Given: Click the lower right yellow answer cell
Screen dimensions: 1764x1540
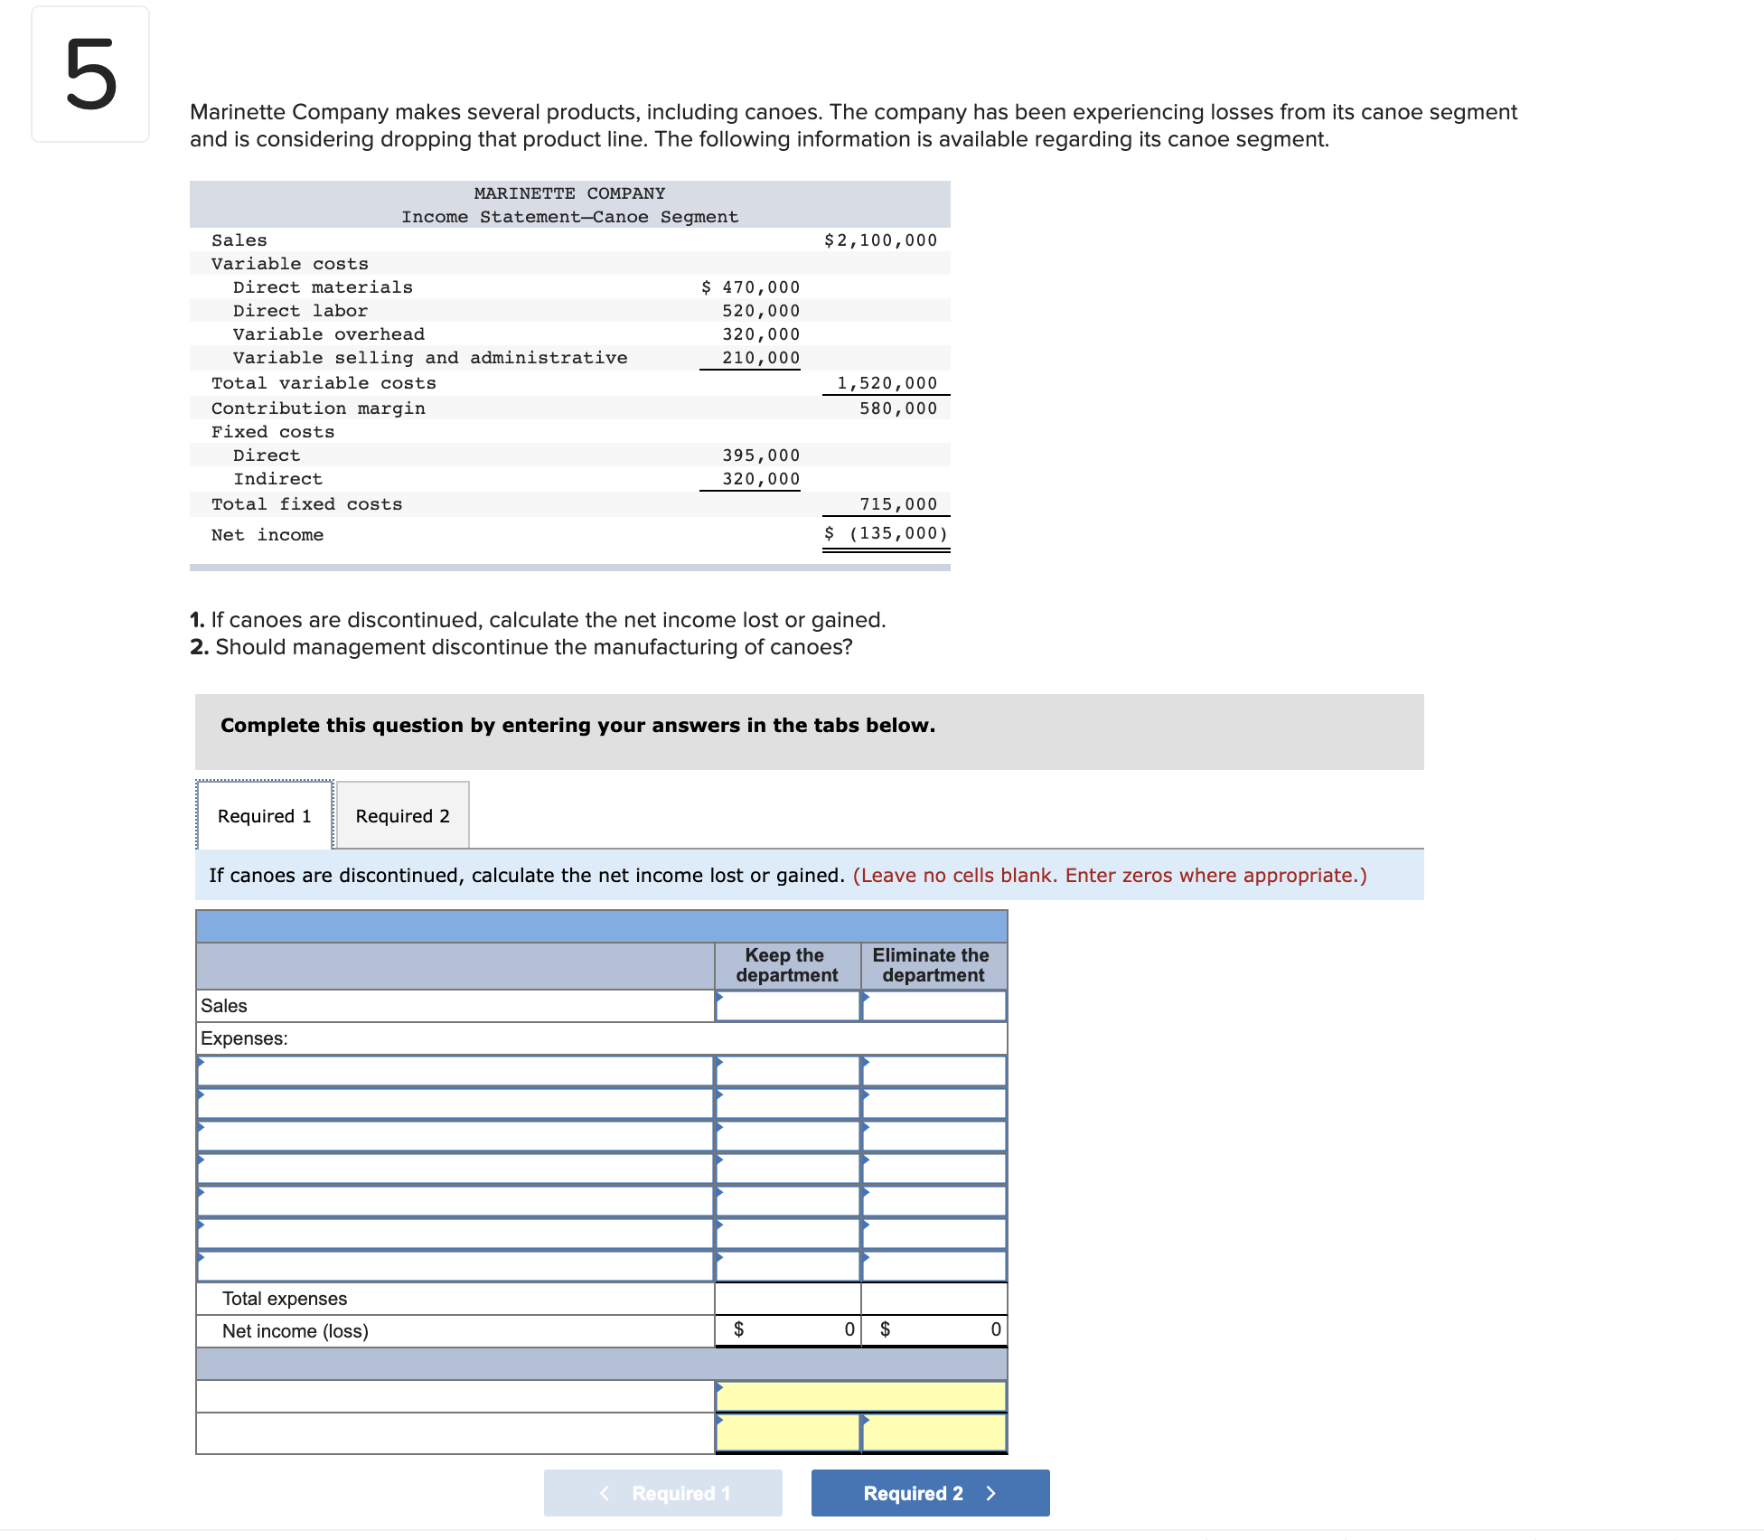Looking at the screenshot, I should click(934, 1432).
